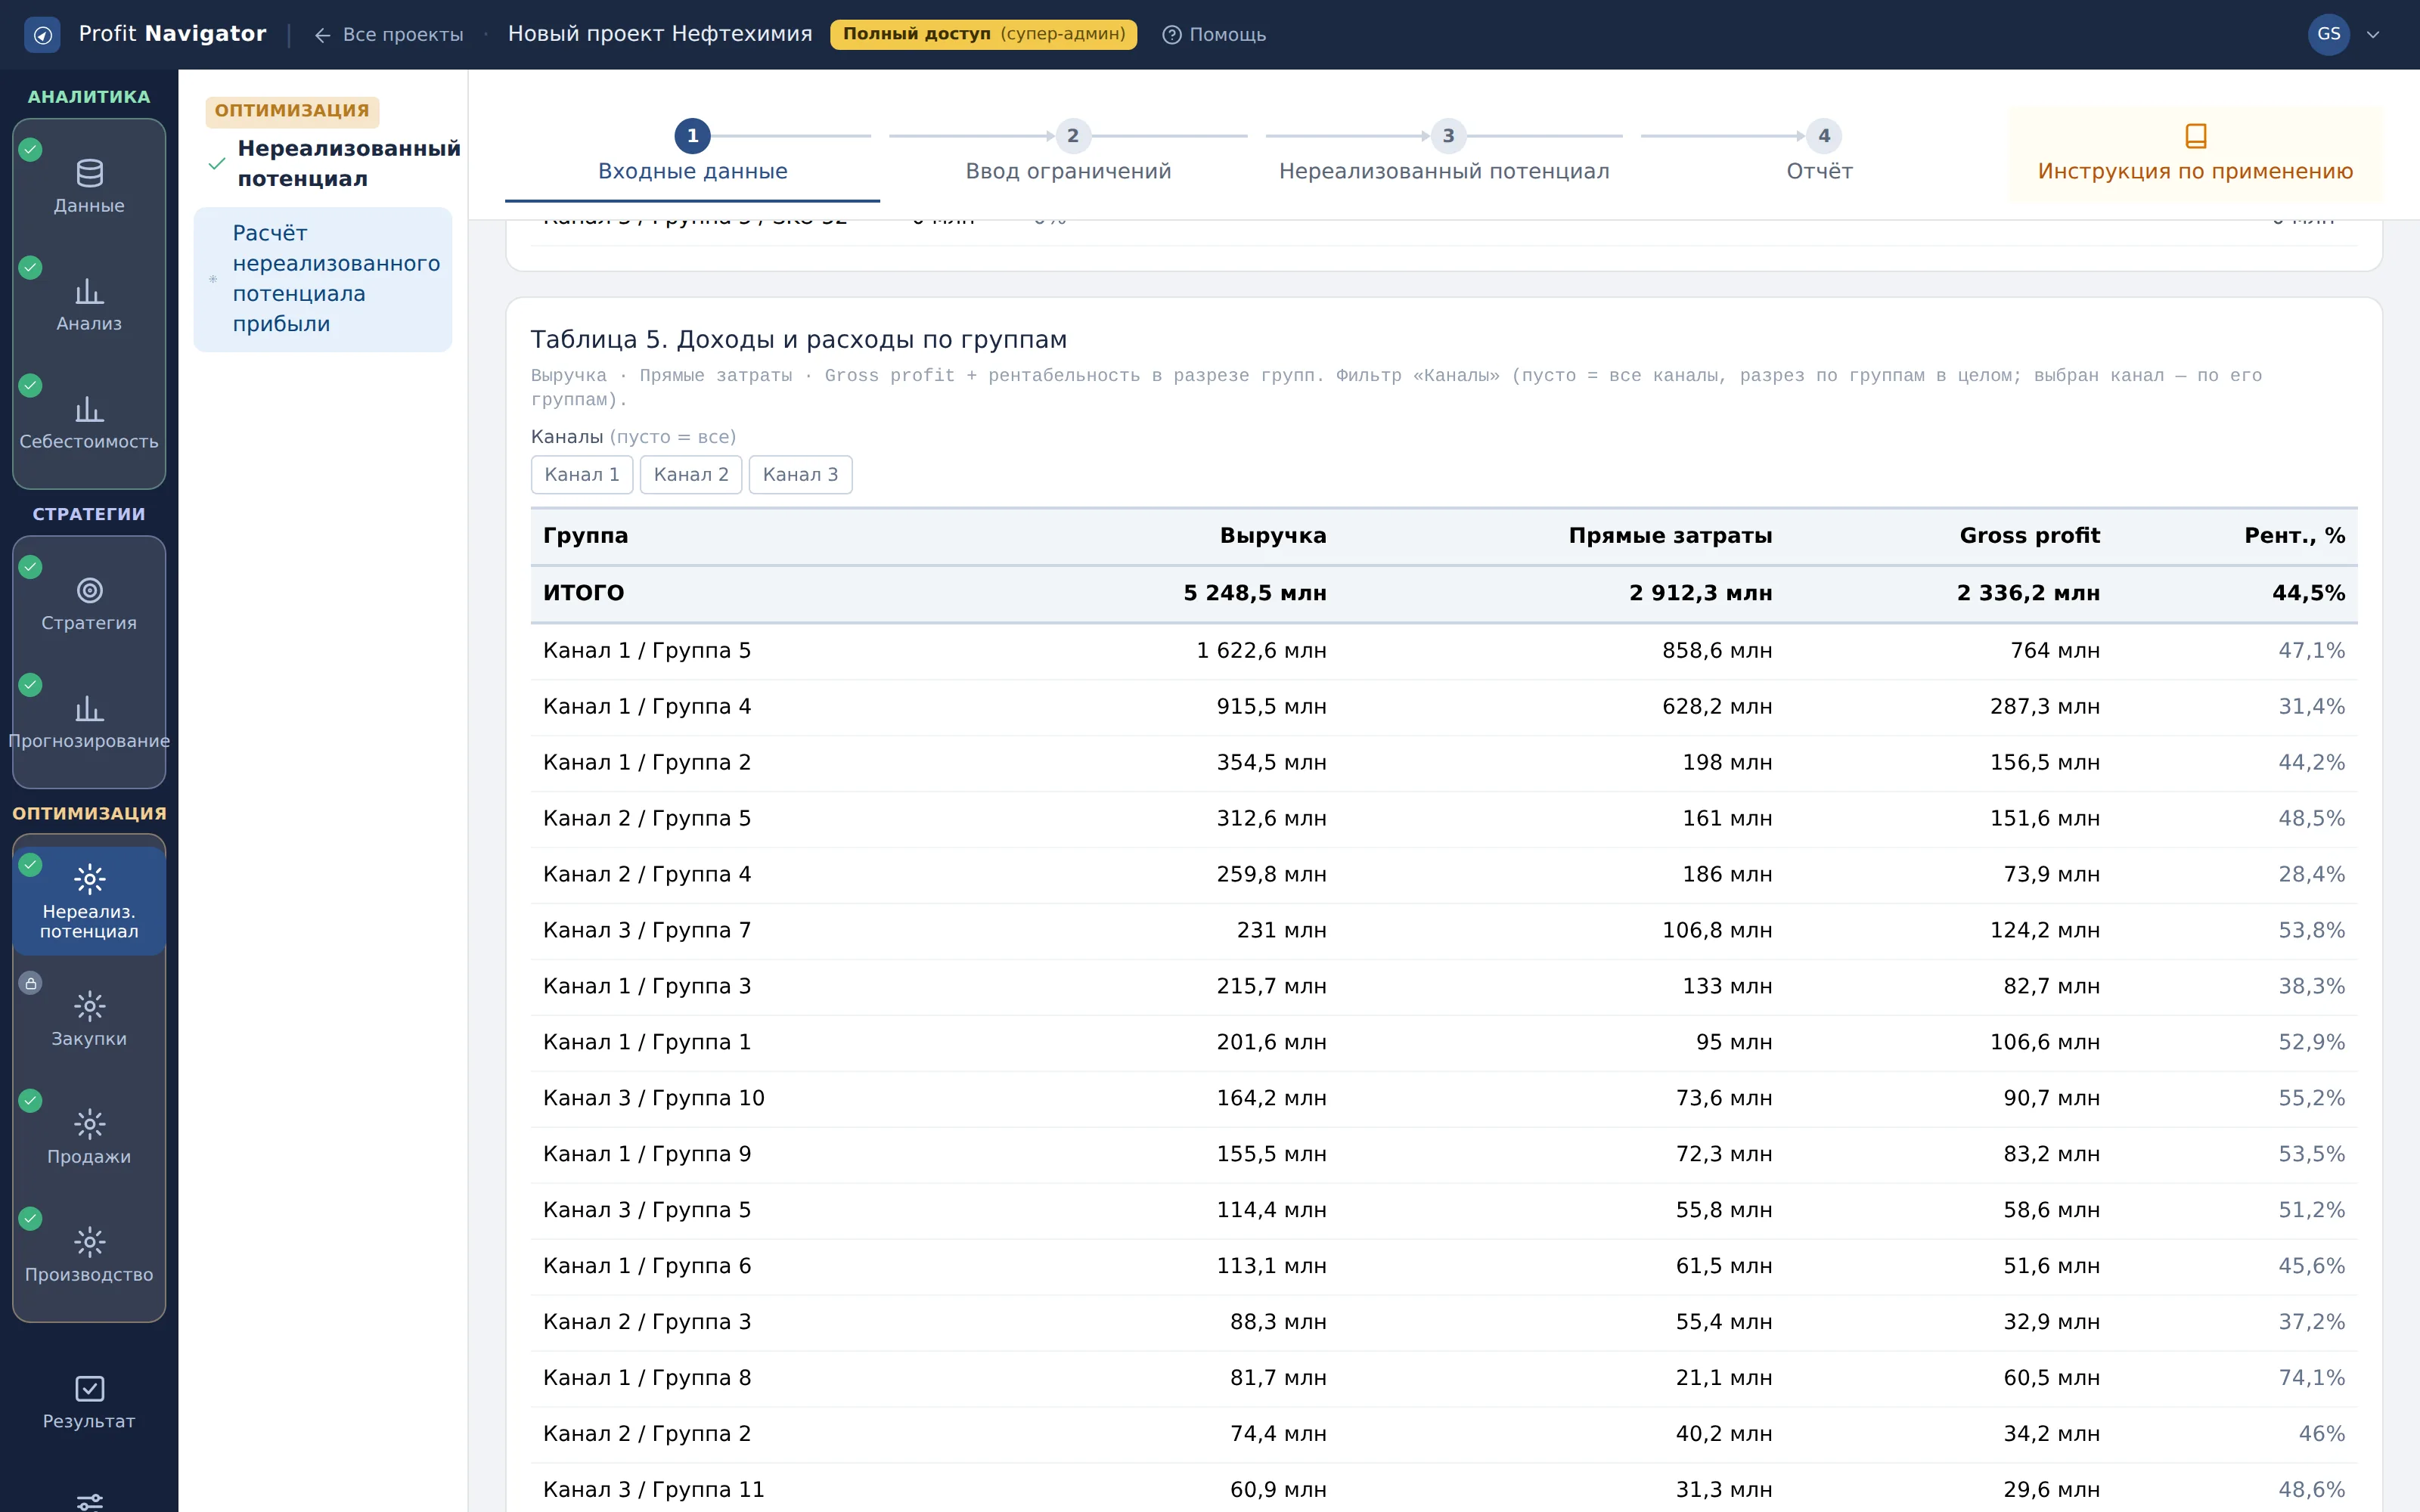Click the Нереализованный потенциал submenu heading
This screenshot has height=1512, width=2420.
click(348, 164)
